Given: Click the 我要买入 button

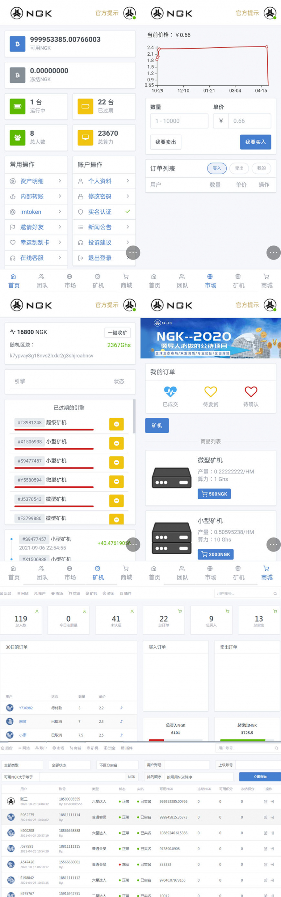Looking at the screenshot, I should [255, 142].
